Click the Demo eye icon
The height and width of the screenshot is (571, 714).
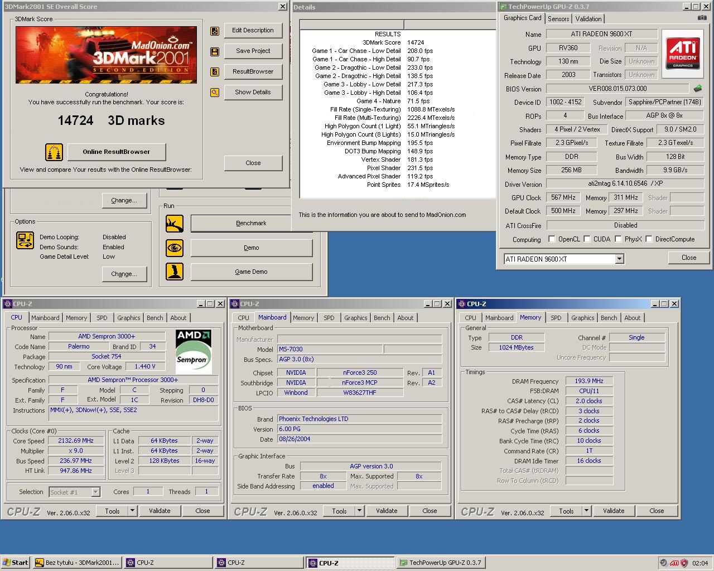tap(174, 248)
